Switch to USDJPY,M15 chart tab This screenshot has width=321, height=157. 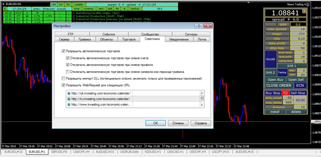[221, 152]
